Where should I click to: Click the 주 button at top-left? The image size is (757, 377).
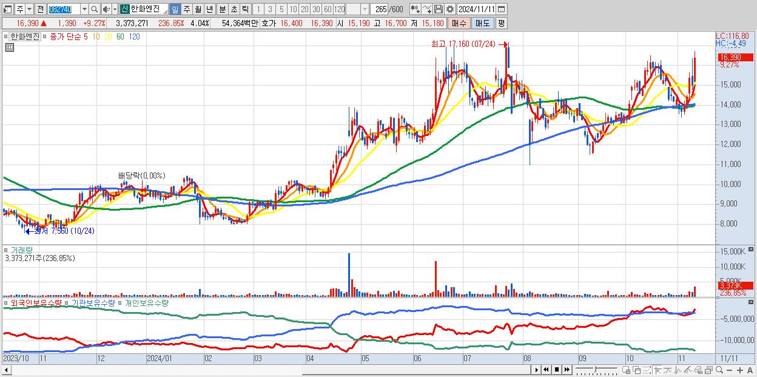click(19, 9)
